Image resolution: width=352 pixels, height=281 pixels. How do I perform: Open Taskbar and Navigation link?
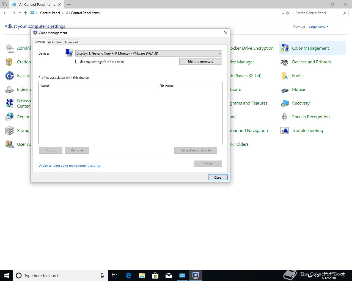[x=249, y=131]
